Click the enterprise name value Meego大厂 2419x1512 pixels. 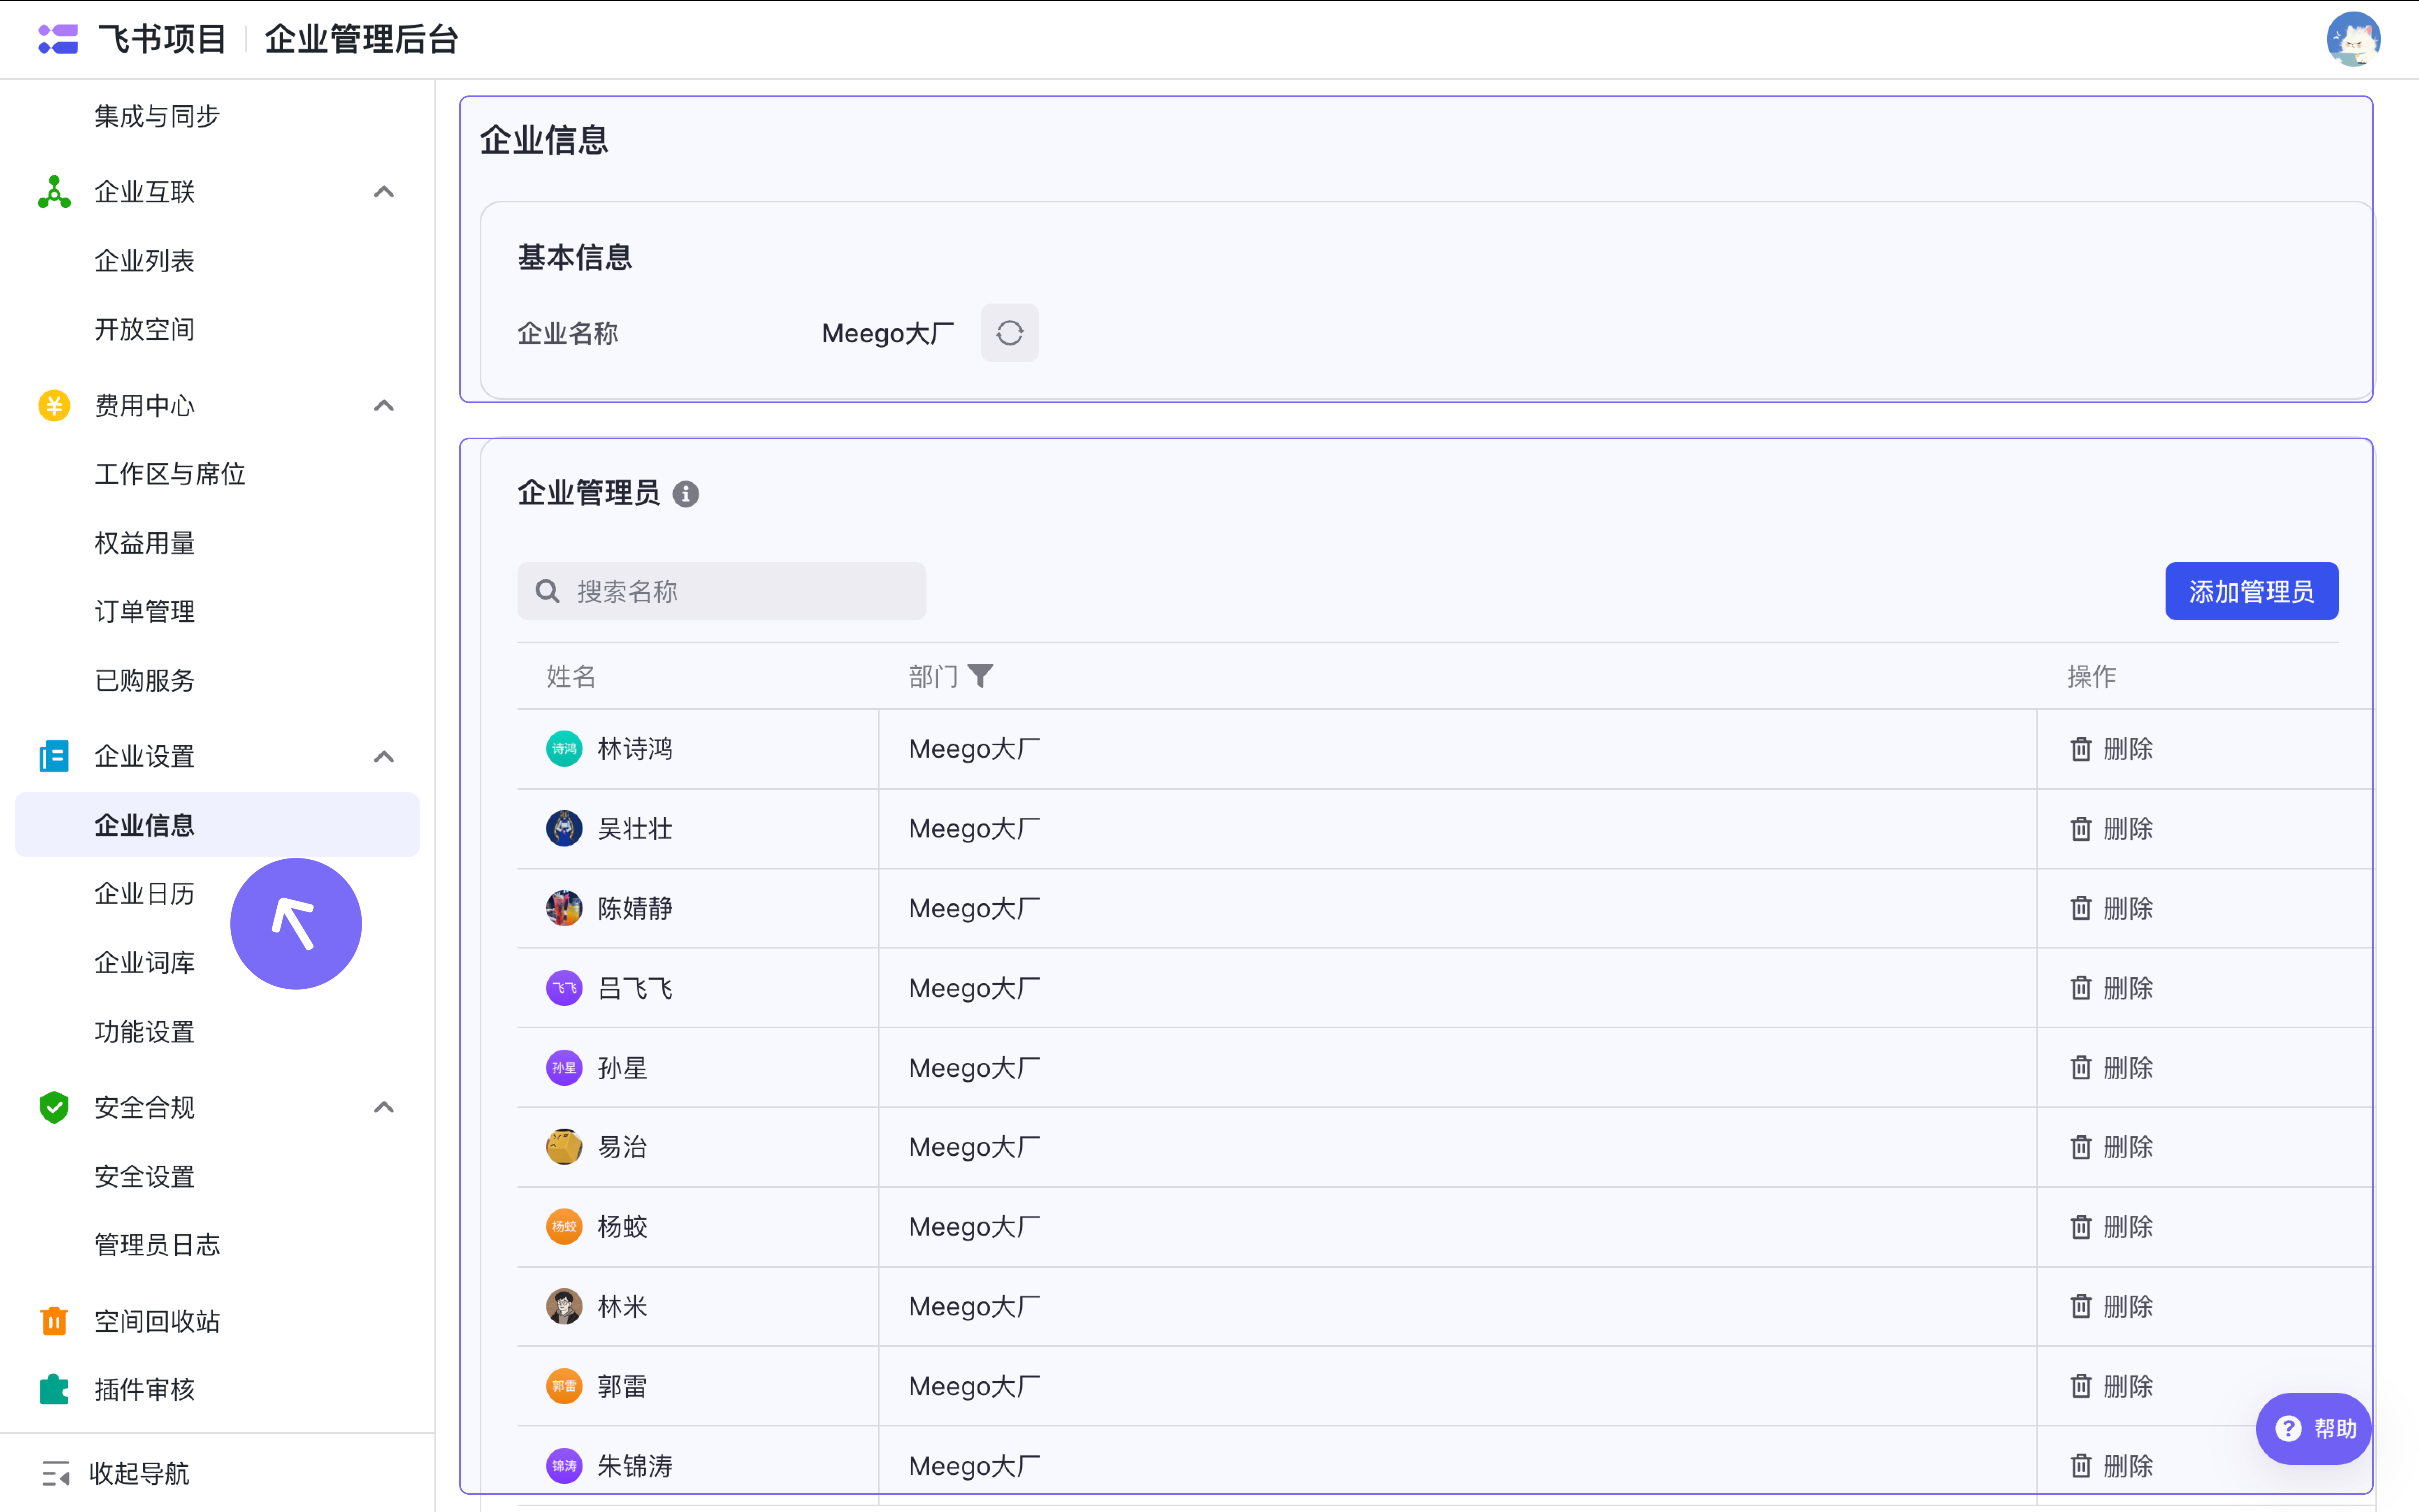(888, 333)
